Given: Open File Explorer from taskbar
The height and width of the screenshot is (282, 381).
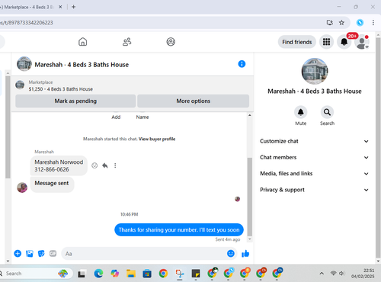Looking at the screenshot, I should [131, 274].
